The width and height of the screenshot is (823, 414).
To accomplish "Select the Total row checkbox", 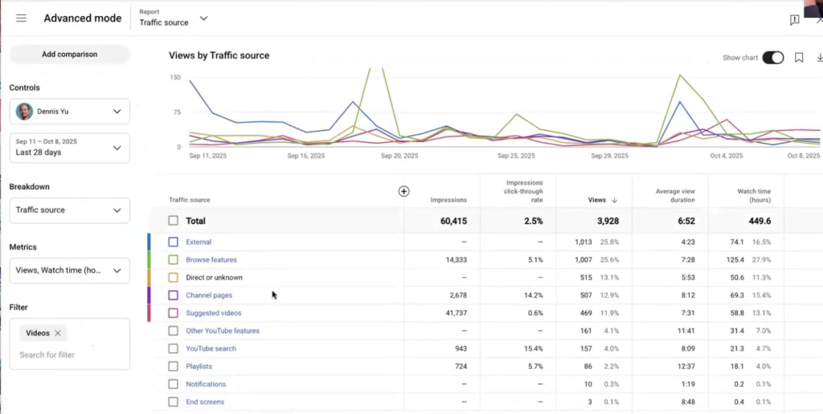I will click(174, 221).
